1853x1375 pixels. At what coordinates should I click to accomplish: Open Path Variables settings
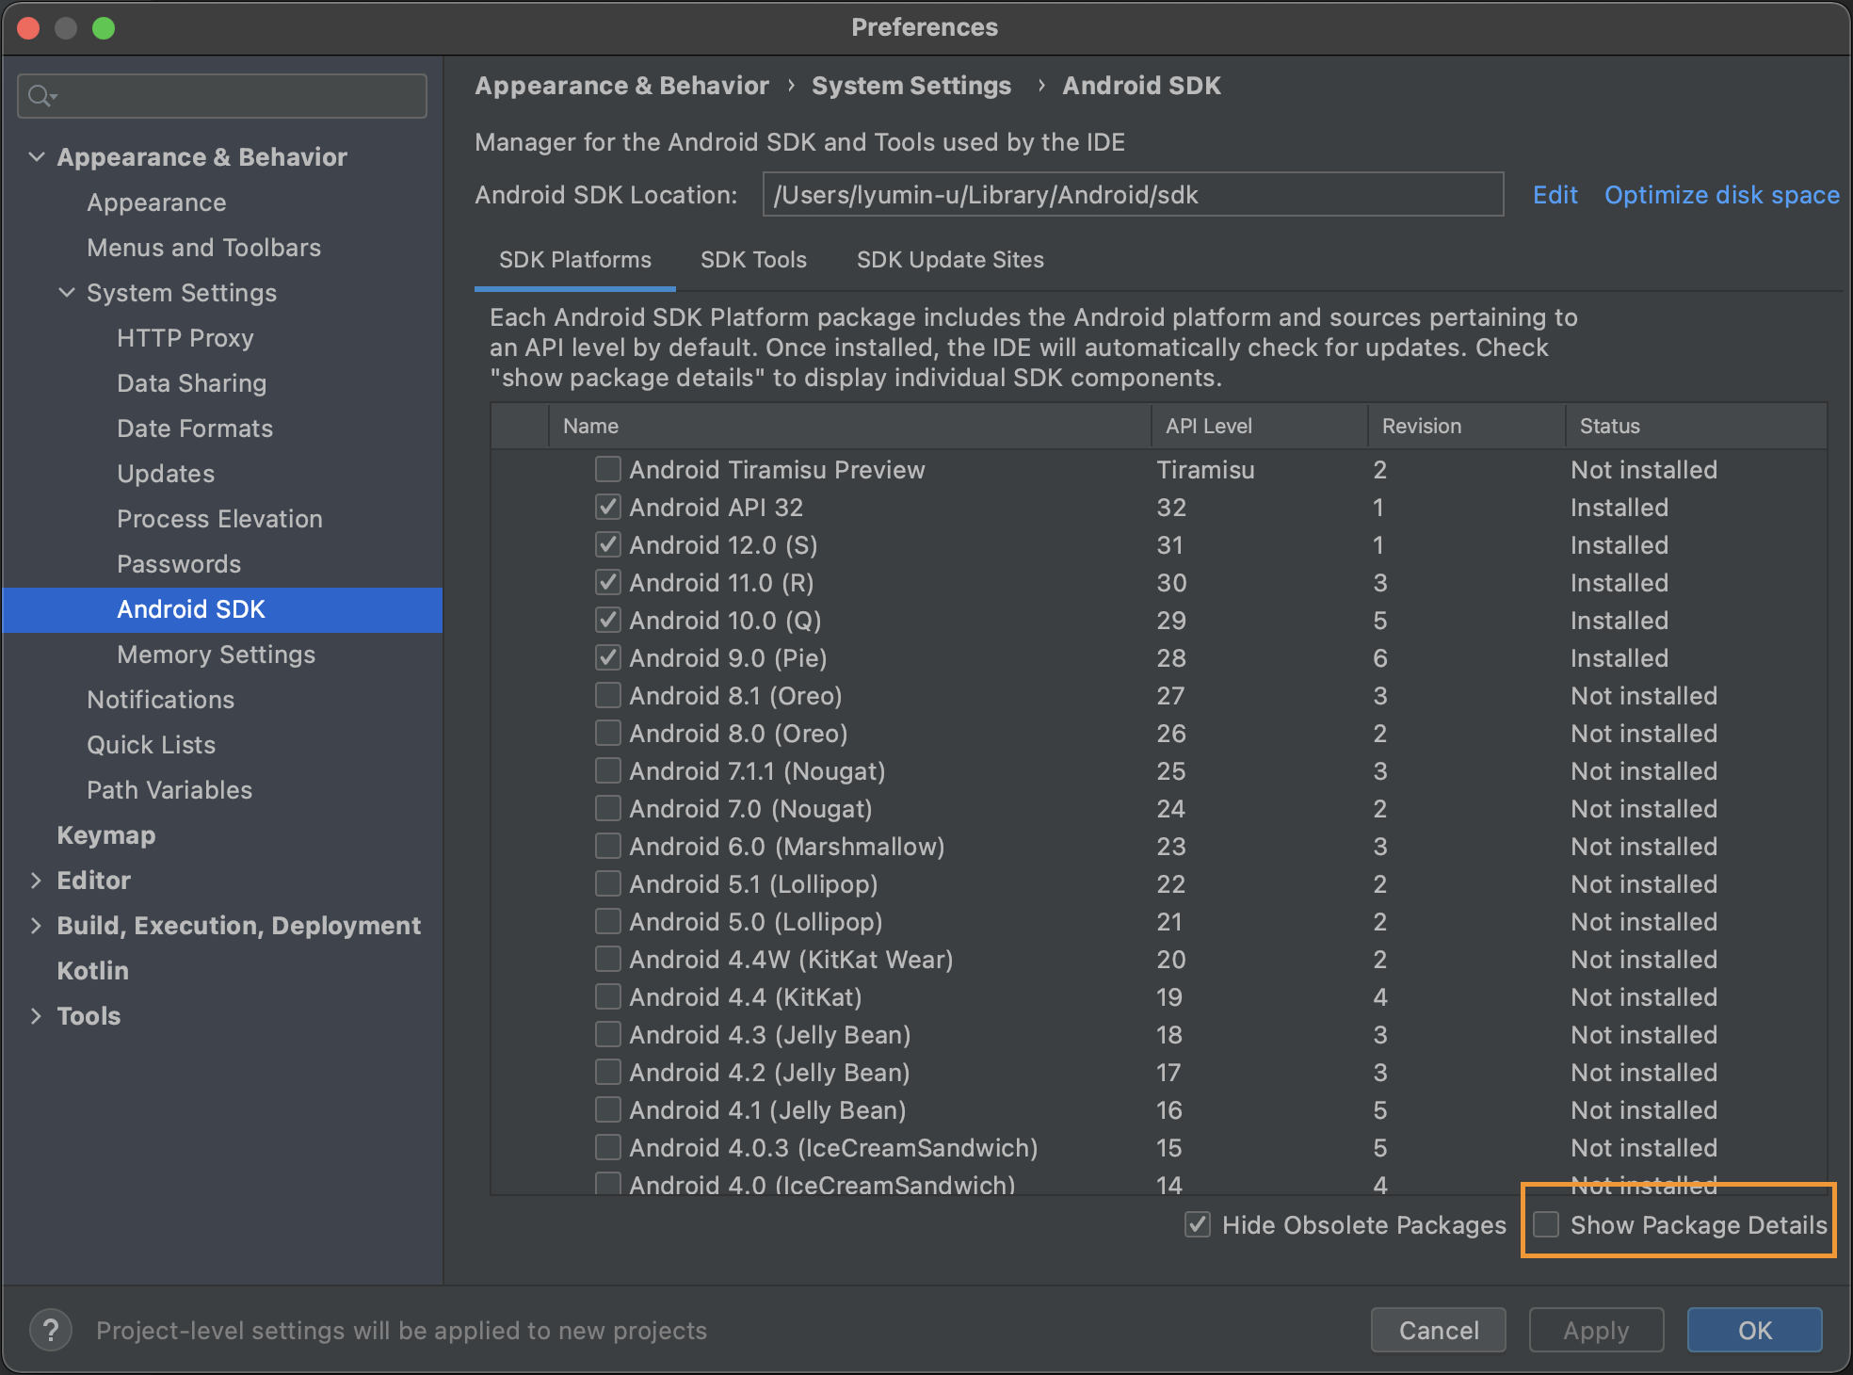[x=169, y=790]
